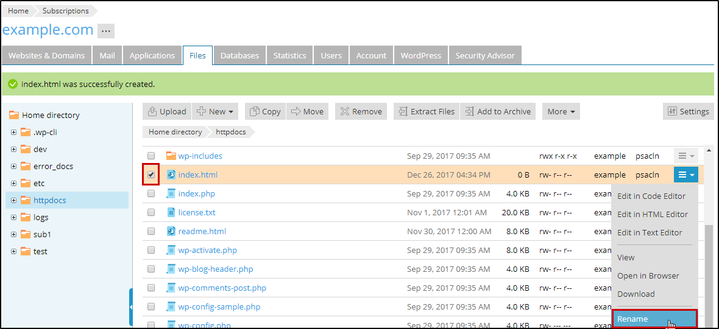The height and width of the screenshot is (329, 719).
Task: Check the index.php checkbox
Action: [151, 193]
